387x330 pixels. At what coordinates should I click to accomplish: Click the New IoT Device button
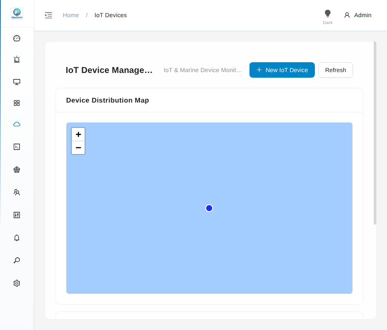pyautogui.click(x=282, y=70)
